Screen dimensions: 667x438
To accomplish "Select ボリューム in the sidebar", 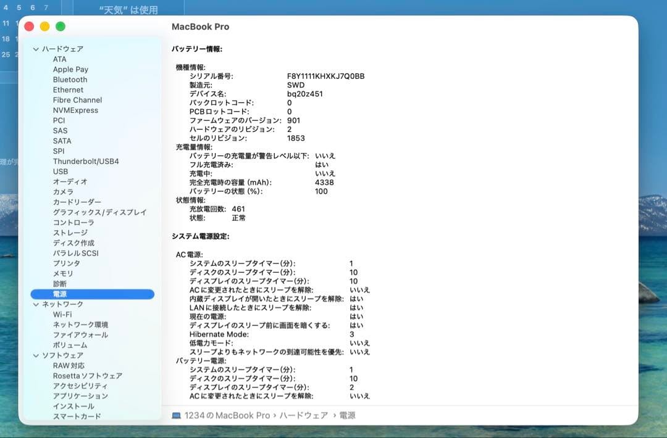I will pos(70,345).
